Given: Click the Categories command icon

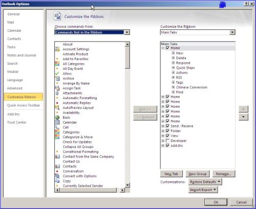Looking at the screenshot, I should pos(57,132).
